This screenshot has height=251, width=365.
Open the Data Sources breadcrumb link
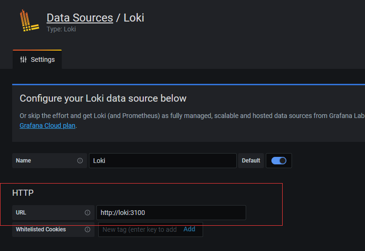tap(80, 18)
